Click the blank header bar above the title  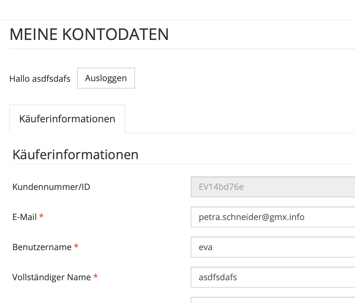click(x=177, y=10)
